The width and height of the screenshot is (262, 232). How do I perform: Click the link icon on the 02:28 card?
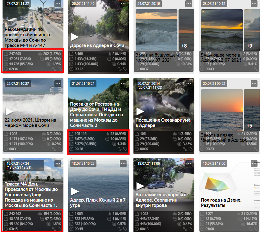pyautogui.click(x=119, y=149)
